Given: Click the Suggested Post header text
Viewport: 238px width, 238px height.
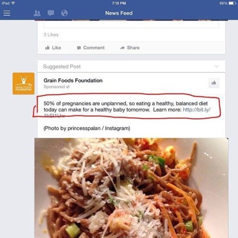Looking at the screenshot, I should 62,67.
